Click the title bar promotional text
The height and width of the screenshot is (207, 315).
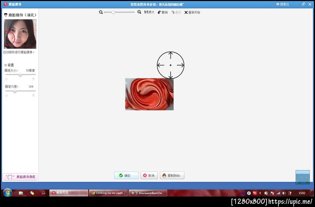point(157,4)
